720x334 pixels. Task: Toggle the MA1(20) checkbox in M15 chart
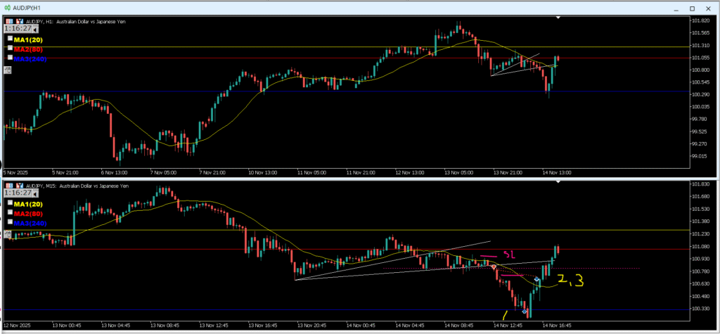coord(9,203)
